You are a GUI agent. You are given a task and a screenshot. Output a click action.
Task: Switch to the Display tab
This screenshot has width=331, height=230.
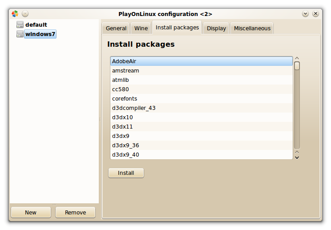tap(216, 28)
